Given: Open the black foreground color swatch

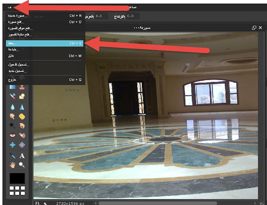Looking at the screenshot, I should [17, 178].
